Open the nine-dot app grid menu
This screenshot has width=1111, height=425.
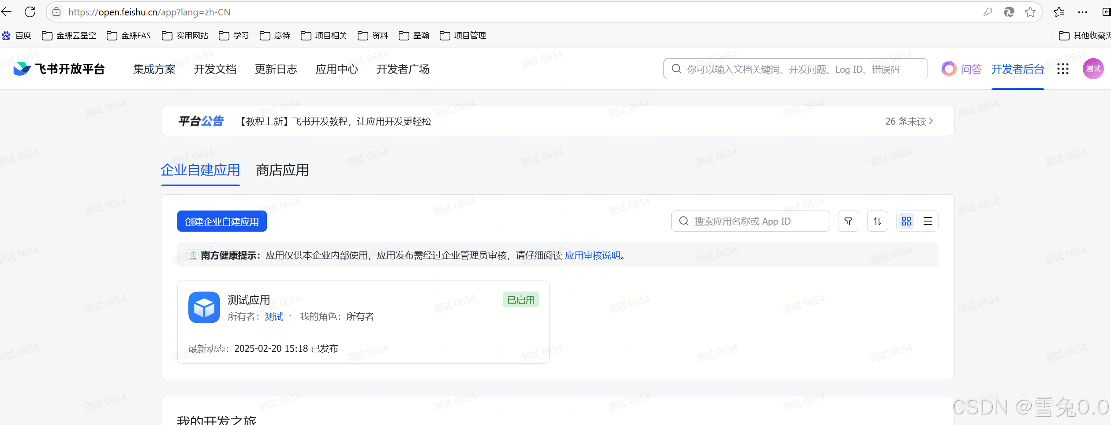[x=1062, y=69]
